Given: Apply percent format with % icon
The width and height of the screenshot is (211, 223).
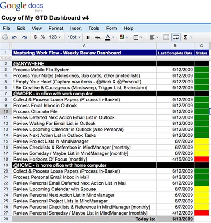Looking at the screenshot, I should coord(43,37).
